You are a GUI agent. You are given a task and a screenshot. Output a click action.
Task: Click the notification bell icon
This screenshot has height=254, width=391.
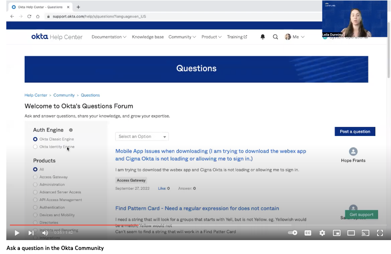263,37
